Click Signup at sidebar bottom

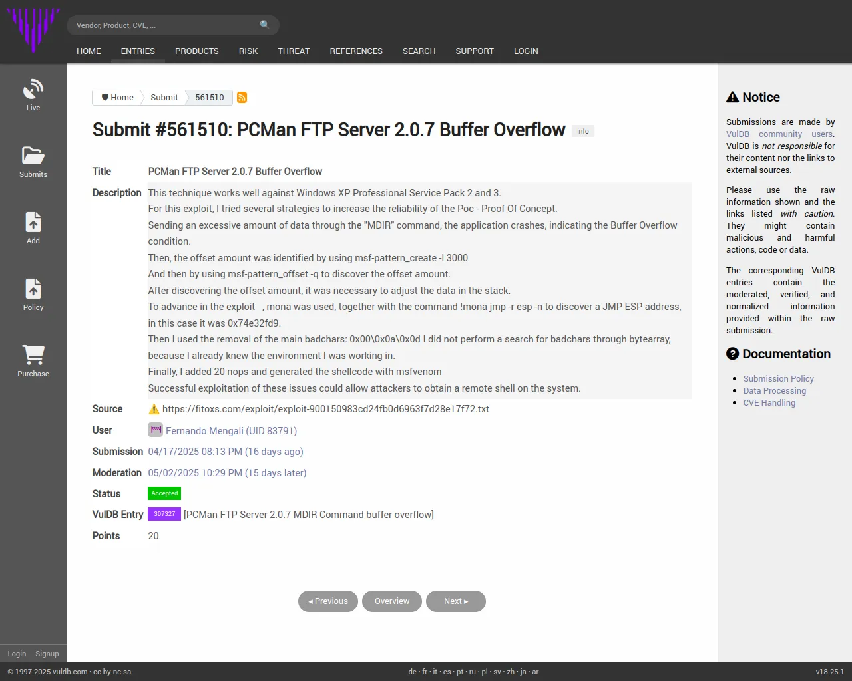click(x=47, y=654)
